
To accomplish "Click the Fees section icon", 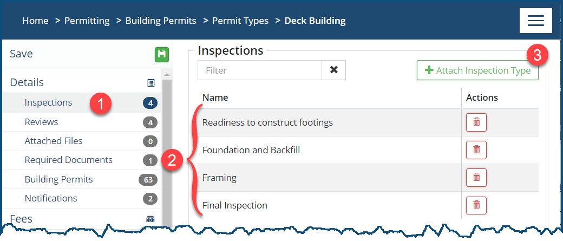I will click(x=151, y=219).
